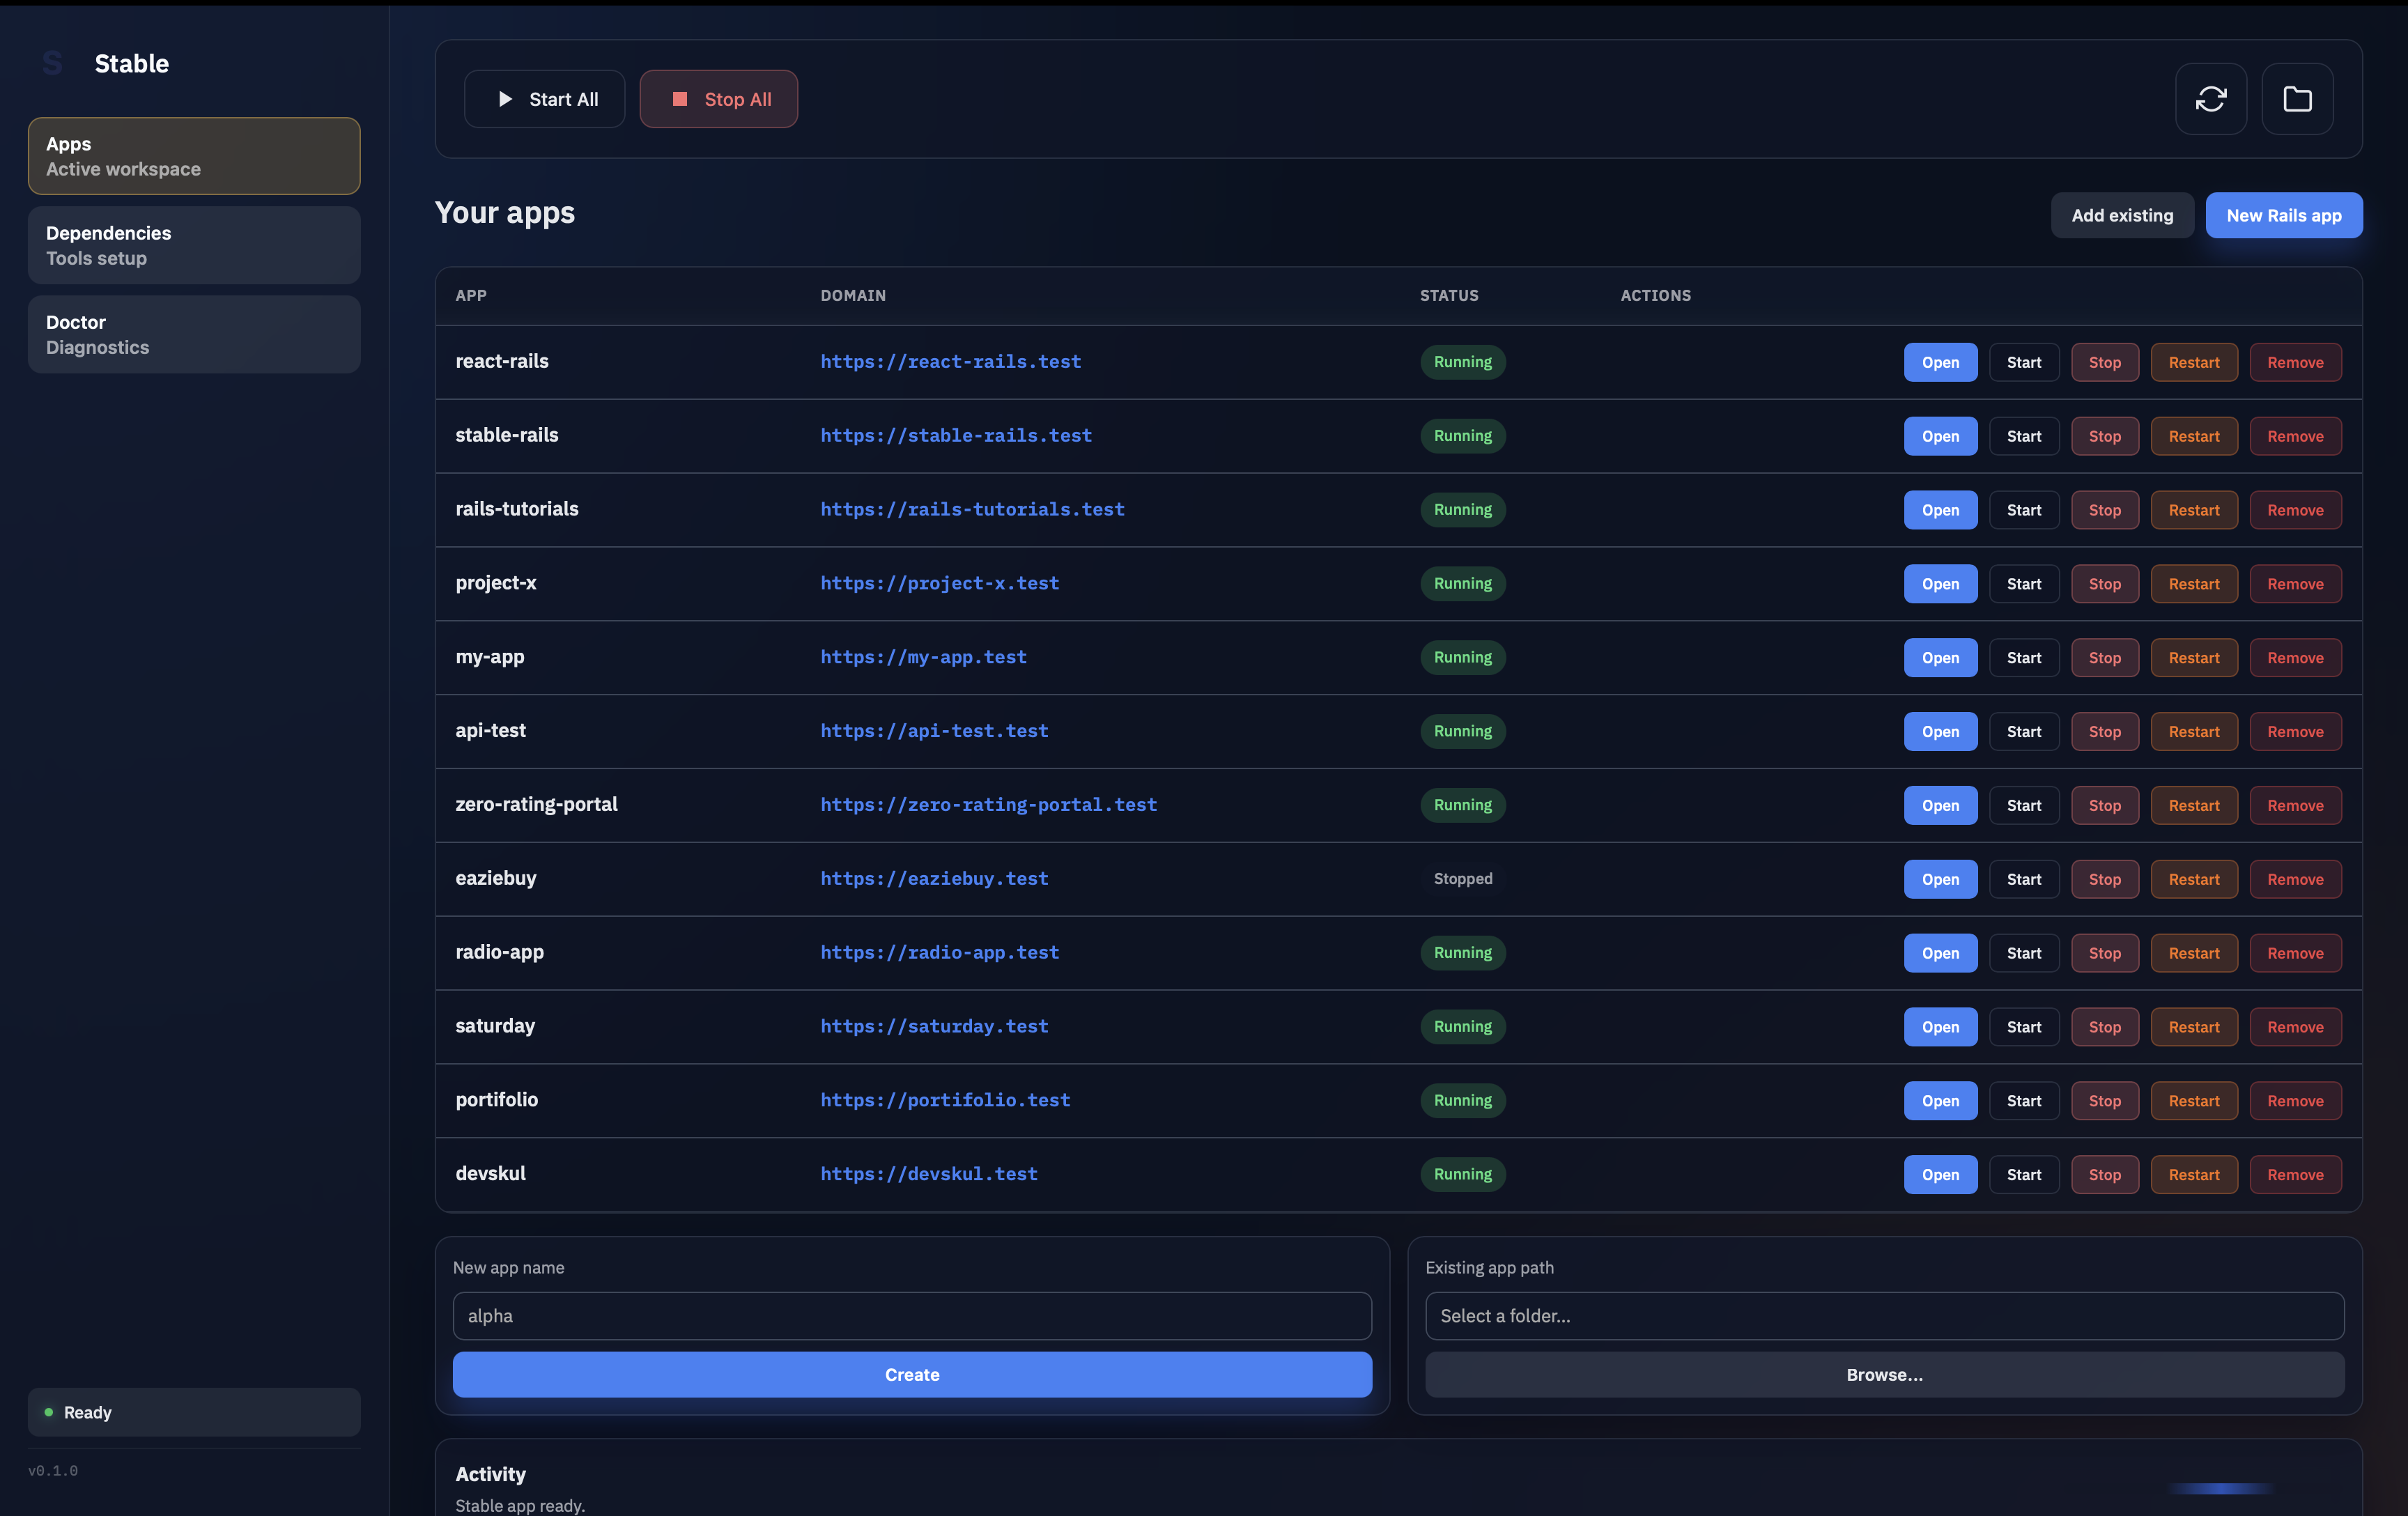Click Start for portifolio app
2408x1516 pixels.
(2023, 1101)
